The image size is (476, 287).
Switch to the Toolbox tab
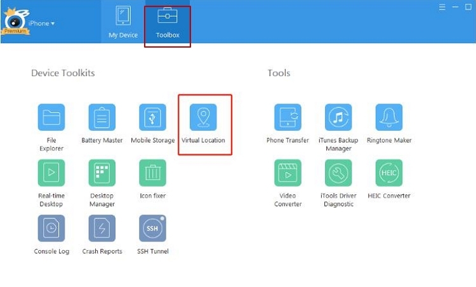click(x=168, y=22)
